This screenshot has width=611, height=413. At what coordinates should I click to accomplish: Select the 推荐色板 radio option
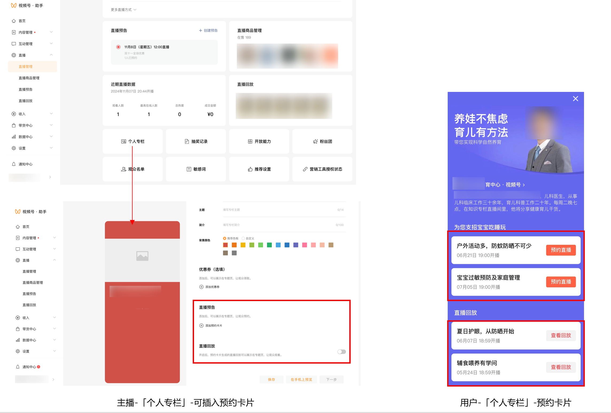click(x=225, y=238)
